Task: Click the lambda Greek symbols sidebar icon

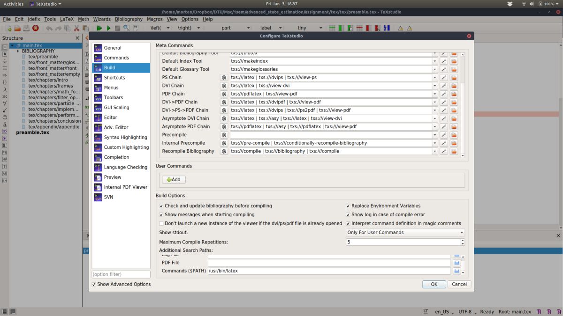Action: coord(5,89)
